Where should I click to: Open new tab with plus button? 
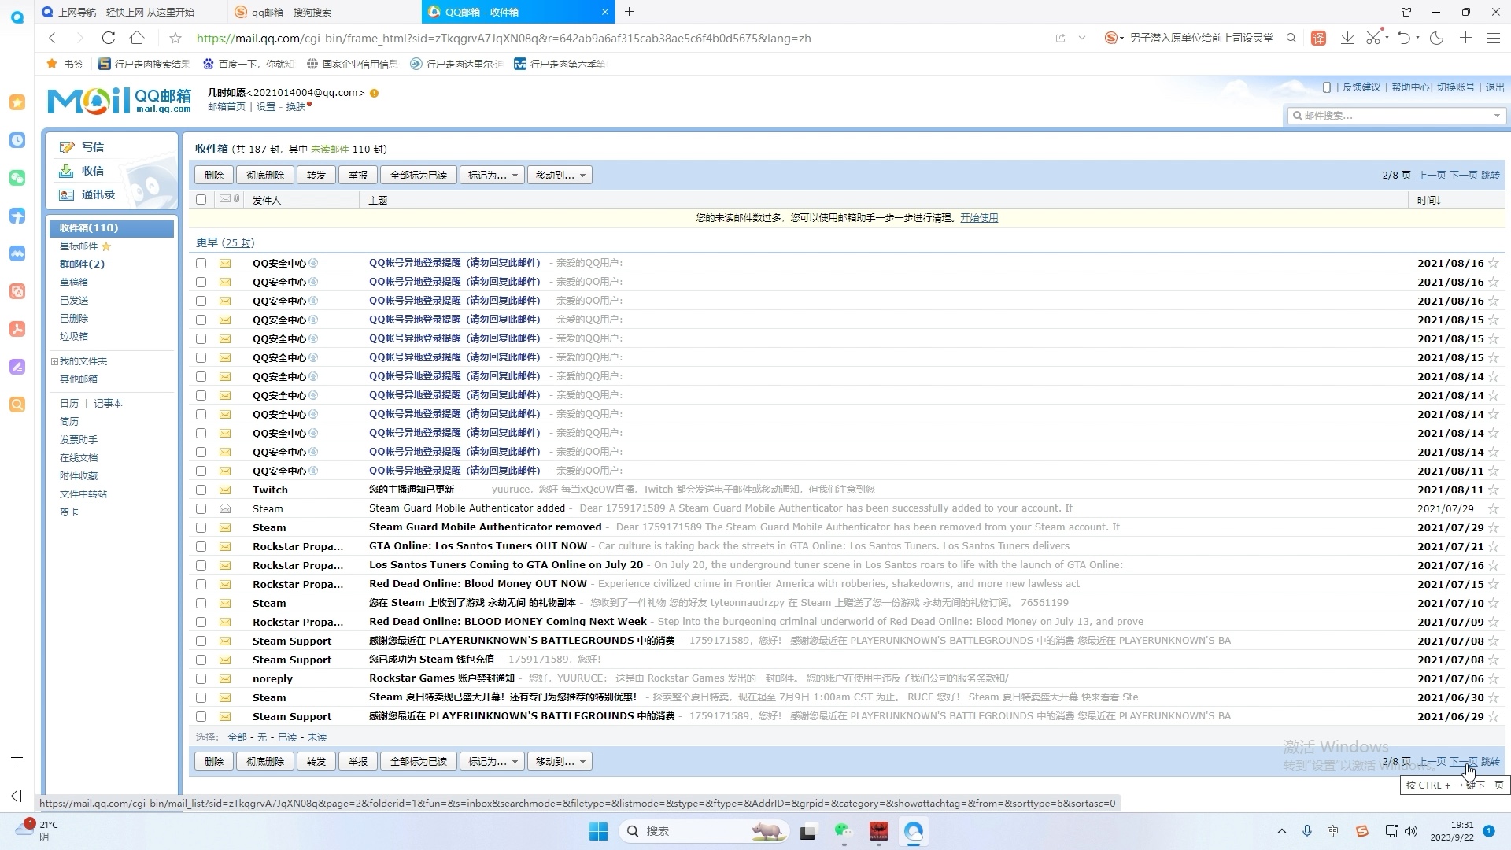(x=629, y=12)
